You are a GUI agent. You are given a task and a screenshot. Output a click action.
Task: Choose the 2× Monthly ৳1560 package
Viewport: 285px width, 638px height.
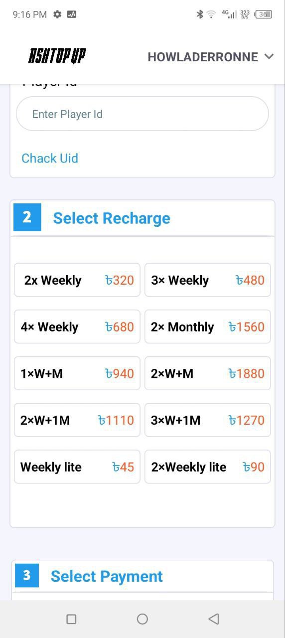tap(208, 327)
